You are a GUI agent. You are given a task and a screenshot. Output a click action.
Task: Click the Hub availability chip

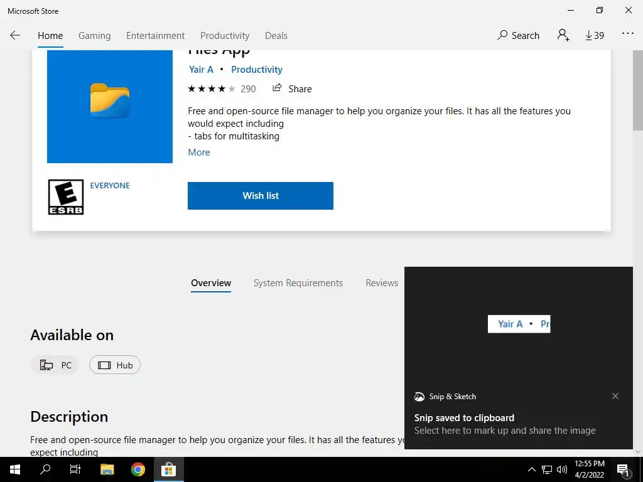click(115, 365)
